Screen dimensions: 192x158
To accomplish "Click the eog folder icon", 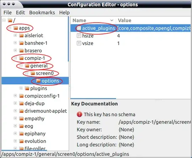I will click(21, 126).
